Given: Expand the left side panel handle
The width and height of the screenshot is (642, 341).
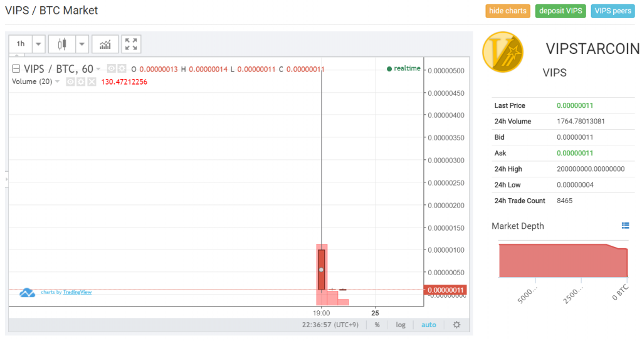Looking at the screenshot, I should click(6, 179).
